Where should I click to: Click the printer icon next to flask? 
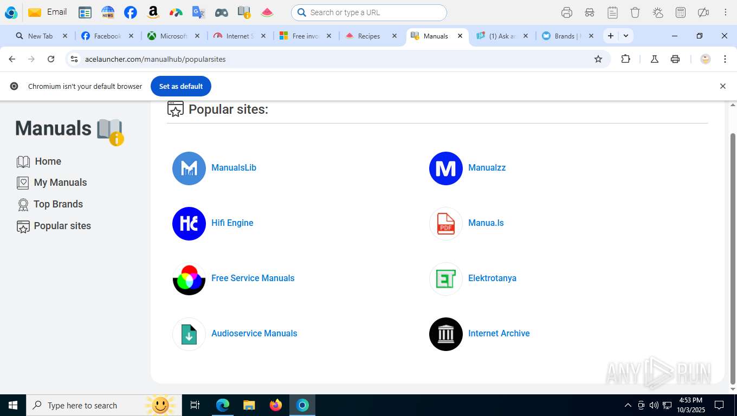point(675,59)
